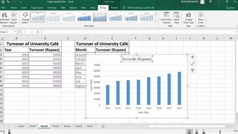Click Chart Elements plus button
This screenshot has height=134, width=238.
click(x=192, y=57)
